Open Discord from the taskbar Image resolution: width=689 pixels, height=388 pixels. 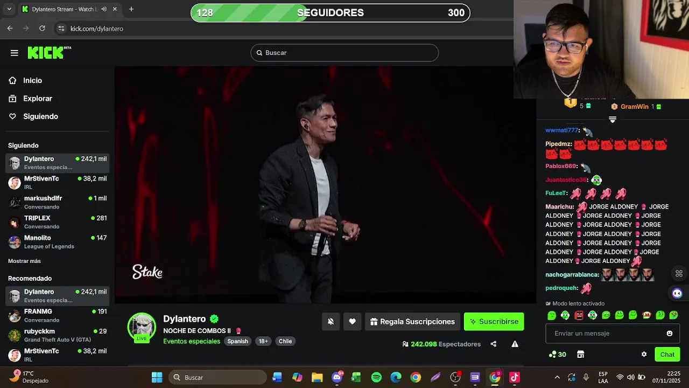click(338, 377)
